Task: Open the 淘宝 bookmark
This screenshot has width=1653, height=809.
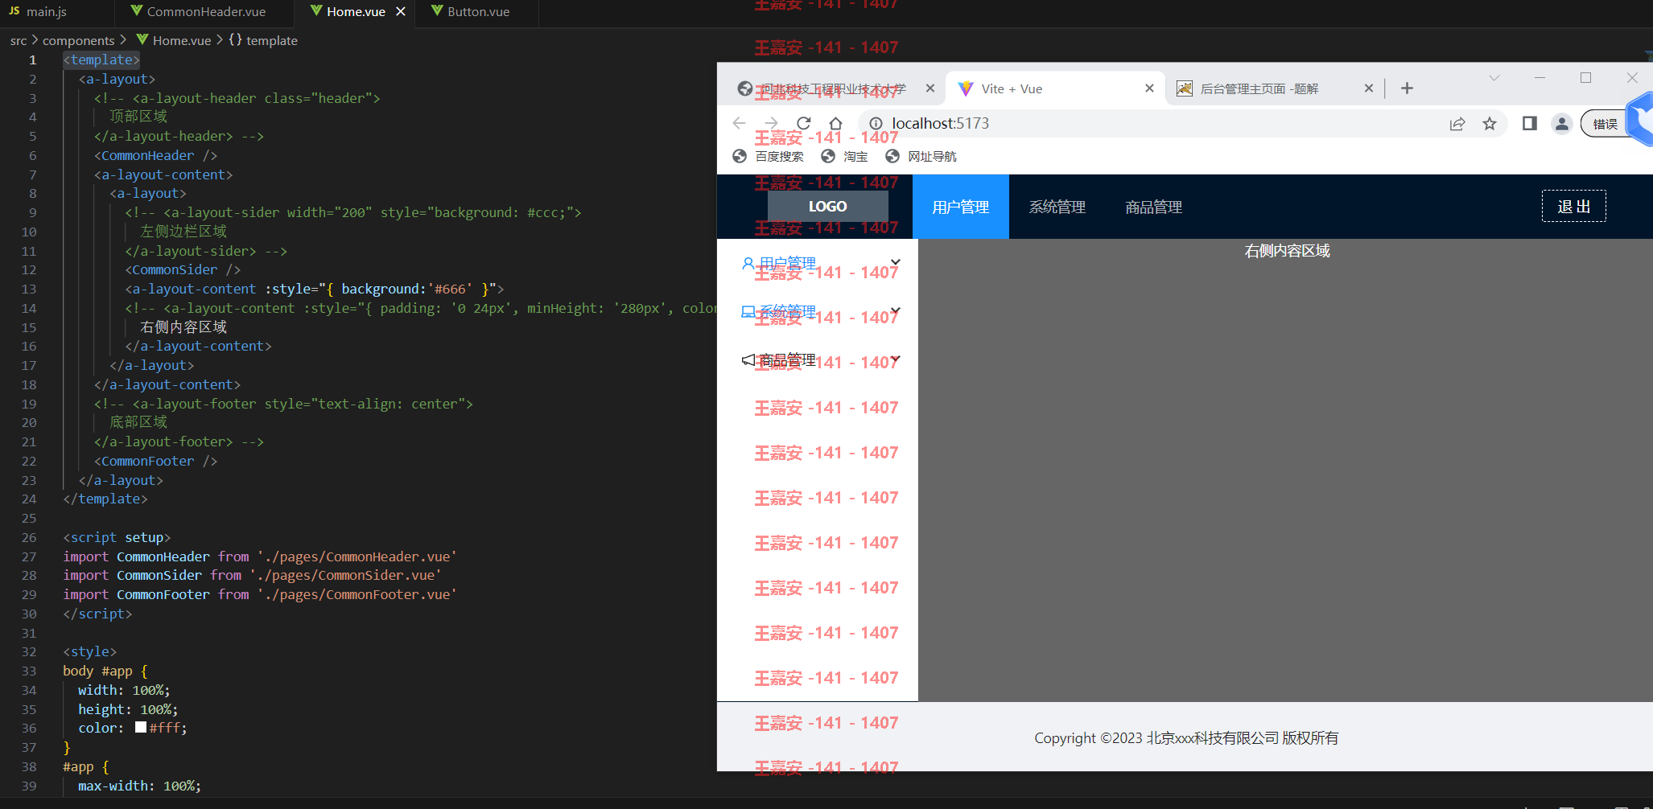Action: (x=844, y=156)
